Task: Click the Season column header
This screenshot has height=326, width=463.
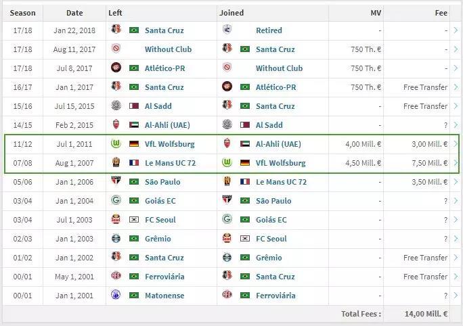Action: [22, 13]
